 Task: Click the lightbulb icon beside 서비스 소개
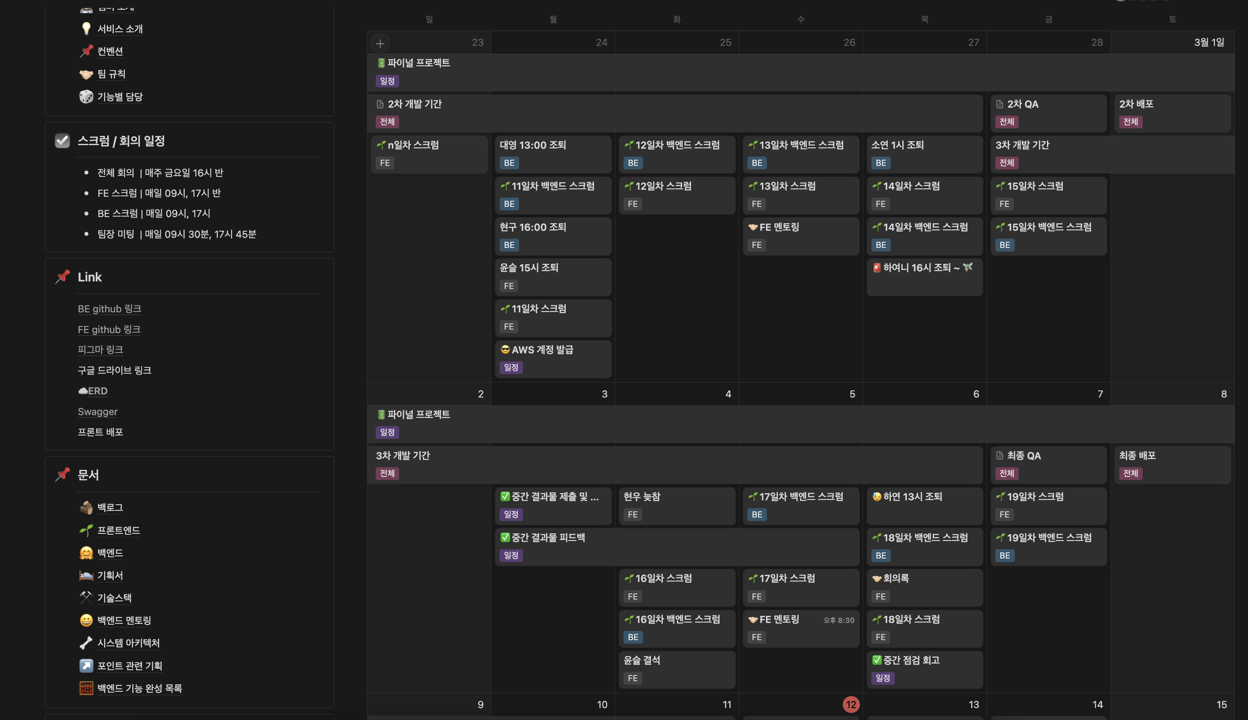point(86,29)
